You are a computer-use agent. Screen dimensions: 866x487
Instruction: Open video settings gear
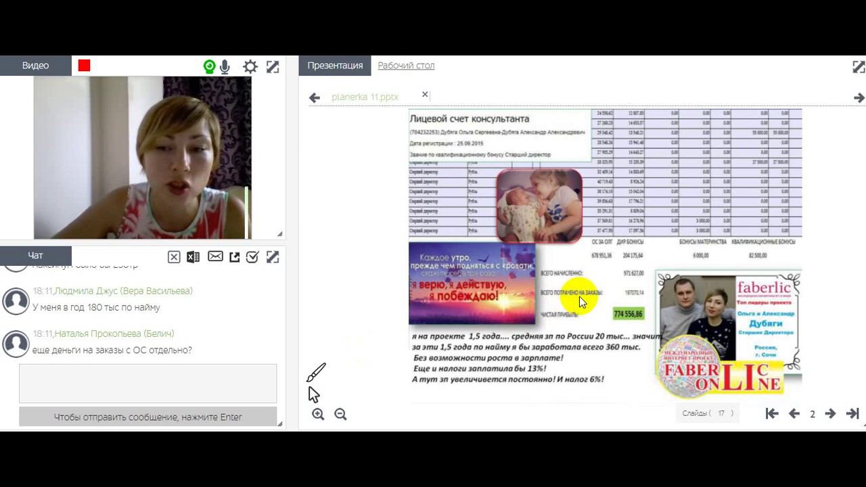250,66
